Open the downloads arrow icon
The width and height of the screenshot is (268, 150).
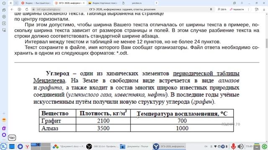point(264,9)
